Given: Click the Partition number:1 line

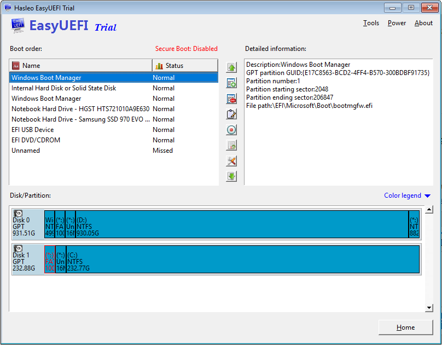Looking at the screenshot, I should 273,81.
